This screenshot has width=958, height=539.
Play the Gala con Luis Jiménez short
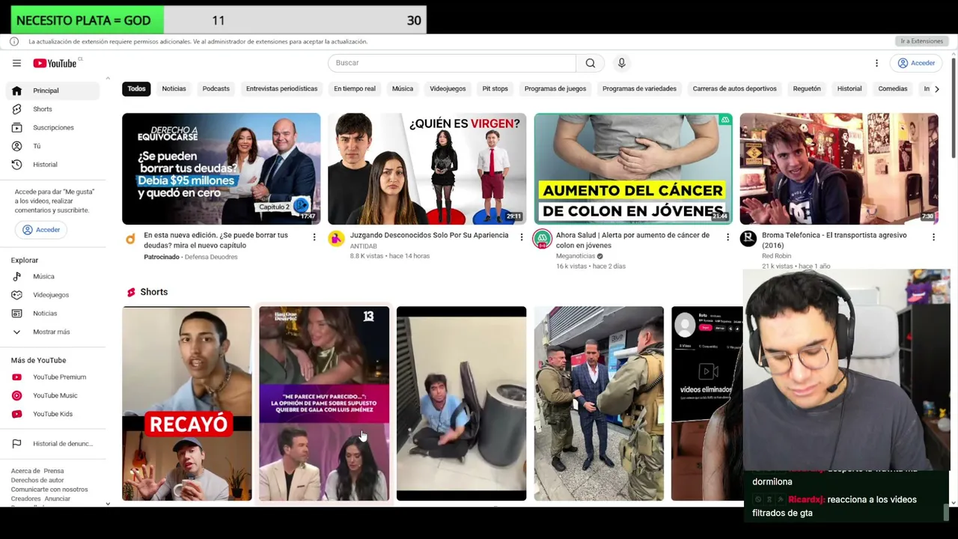pyautogui.click(x=324, y=404)
